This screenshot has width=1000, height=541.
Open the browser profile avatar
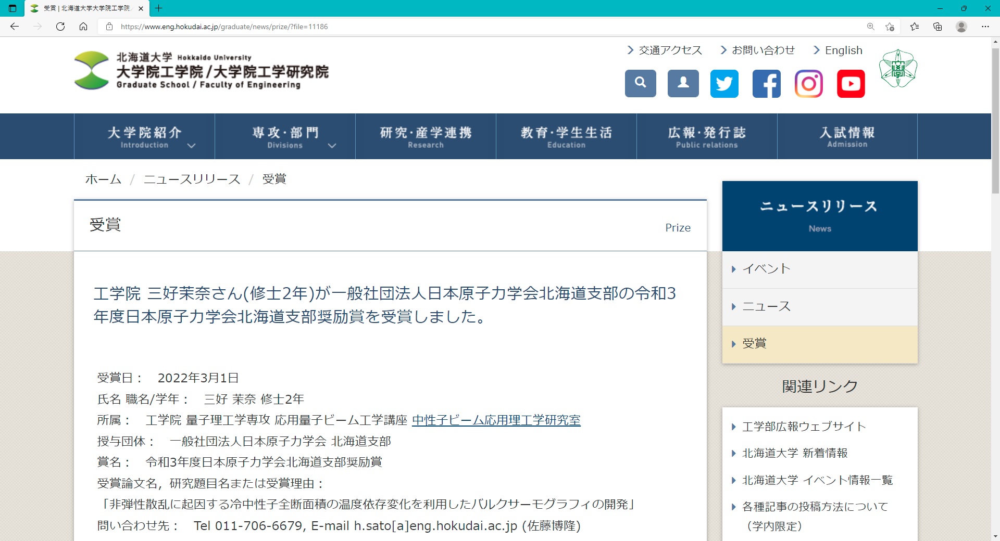coord(961,27)
